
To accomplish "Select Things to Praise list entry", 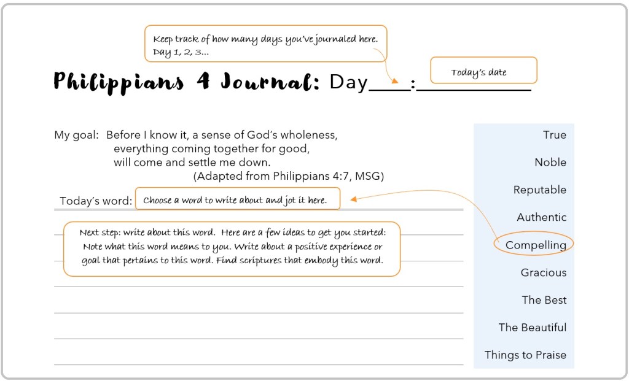I will coord(525,355).
